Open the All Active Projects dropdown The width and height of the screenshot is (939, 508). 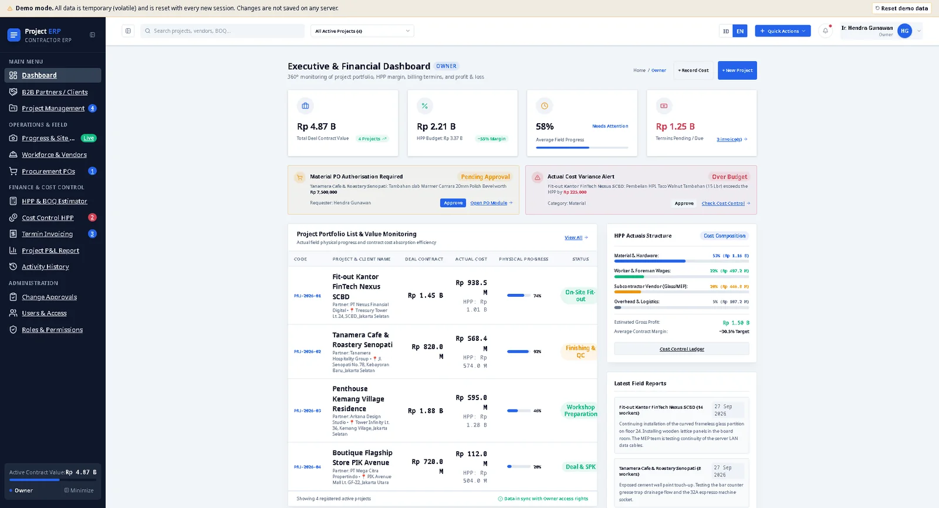coord(362,31)
